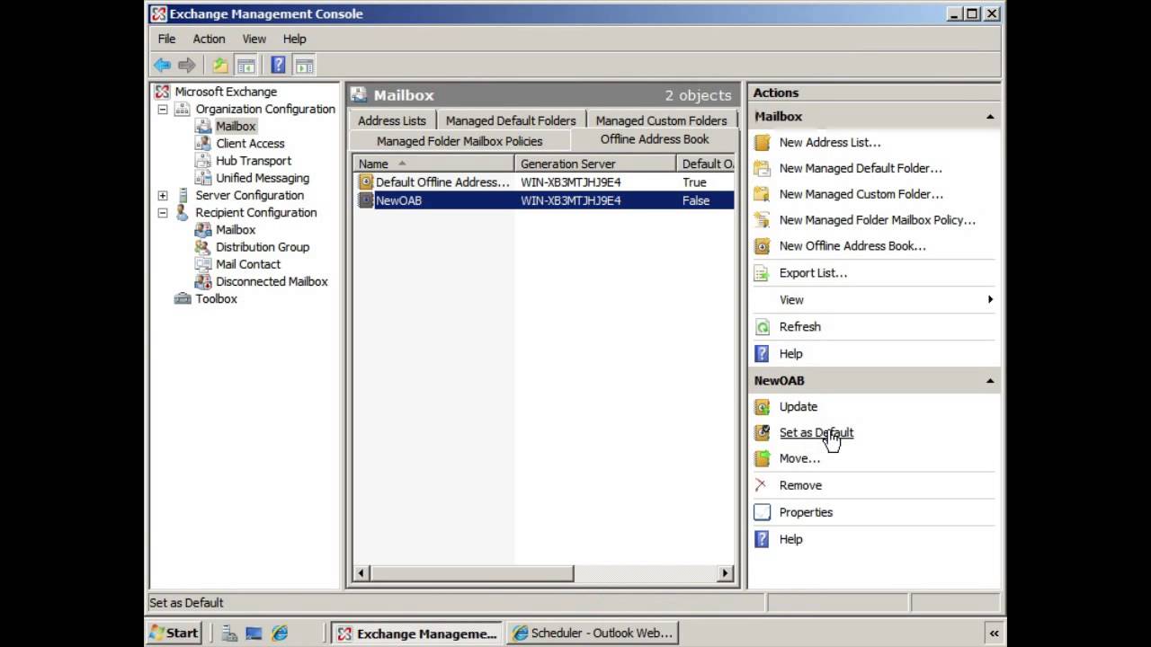Sort by the Name column header
1151x647 pixels.
coord(433,164)
